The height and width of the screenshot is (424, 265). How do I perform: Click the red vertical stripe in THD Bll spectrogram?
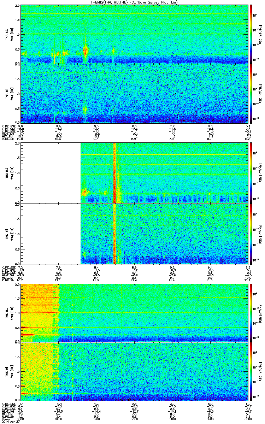[x=115, y=234]
